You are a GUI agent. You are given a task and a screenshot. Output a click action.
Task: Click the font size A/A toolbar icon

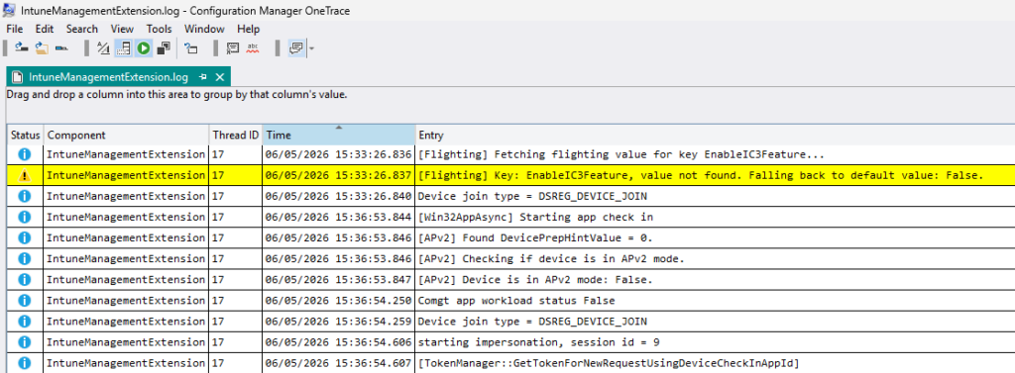tap(103, 47)
